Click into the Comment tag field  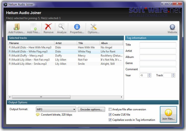pyautogui.click(x=158, y=69)
